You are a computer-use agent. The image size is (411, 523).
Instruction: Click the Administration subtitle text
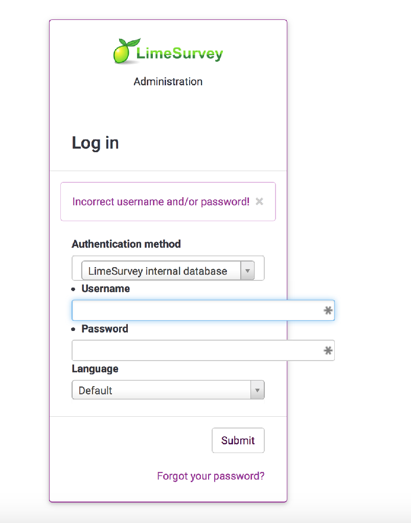pyautogui.click(x=168, y=81)
